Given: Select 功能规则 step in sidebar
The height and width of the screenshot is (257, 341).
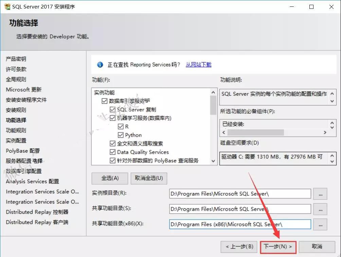Looking at the screenshot, I should point(16,130).
